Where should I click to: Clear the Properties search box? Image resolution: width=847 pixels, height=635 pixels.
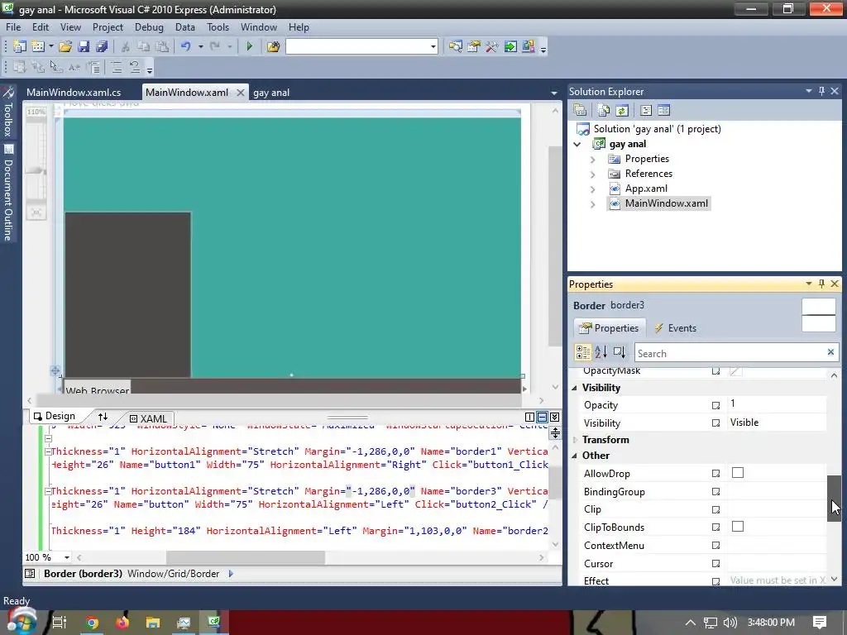(x=830, y=352)
